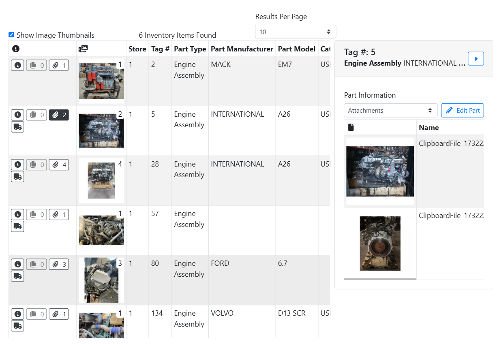Uncheck Show Image Thumbnails checkbox

[x=11, y=35]
